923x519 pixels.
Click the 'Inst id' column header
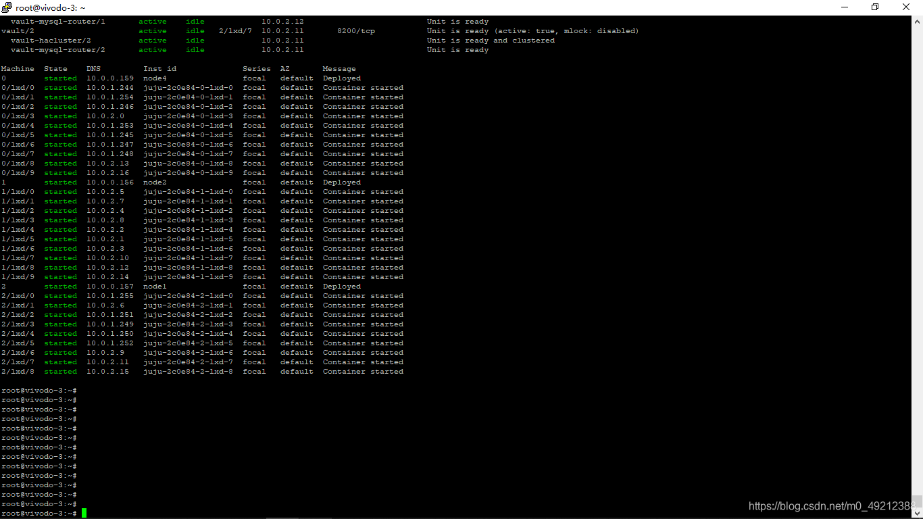tap(159, 69)
